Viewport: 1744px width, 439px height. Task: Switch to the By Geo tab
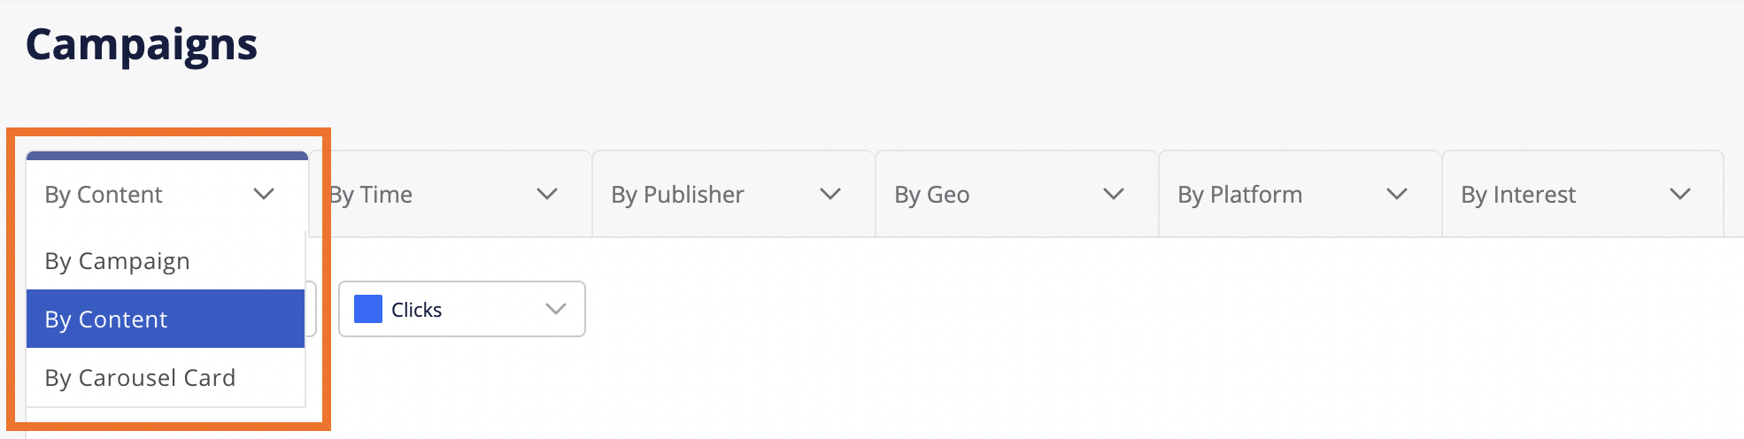(x=932, y=195)
